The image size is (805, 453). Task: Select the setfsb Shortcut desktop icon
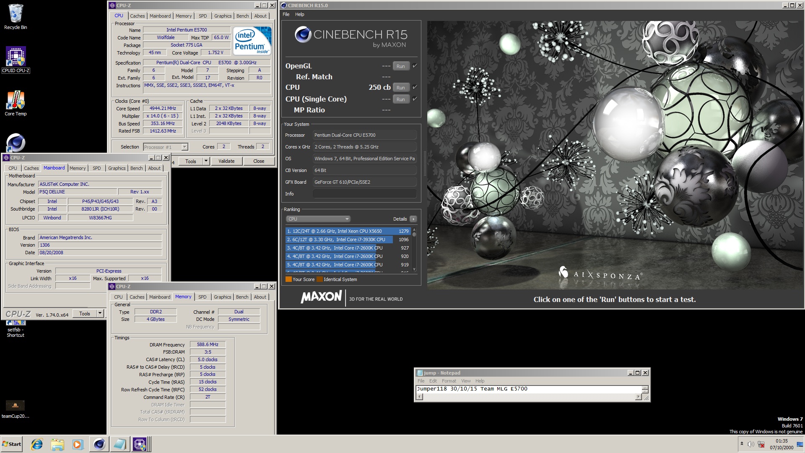pos(16,329)
